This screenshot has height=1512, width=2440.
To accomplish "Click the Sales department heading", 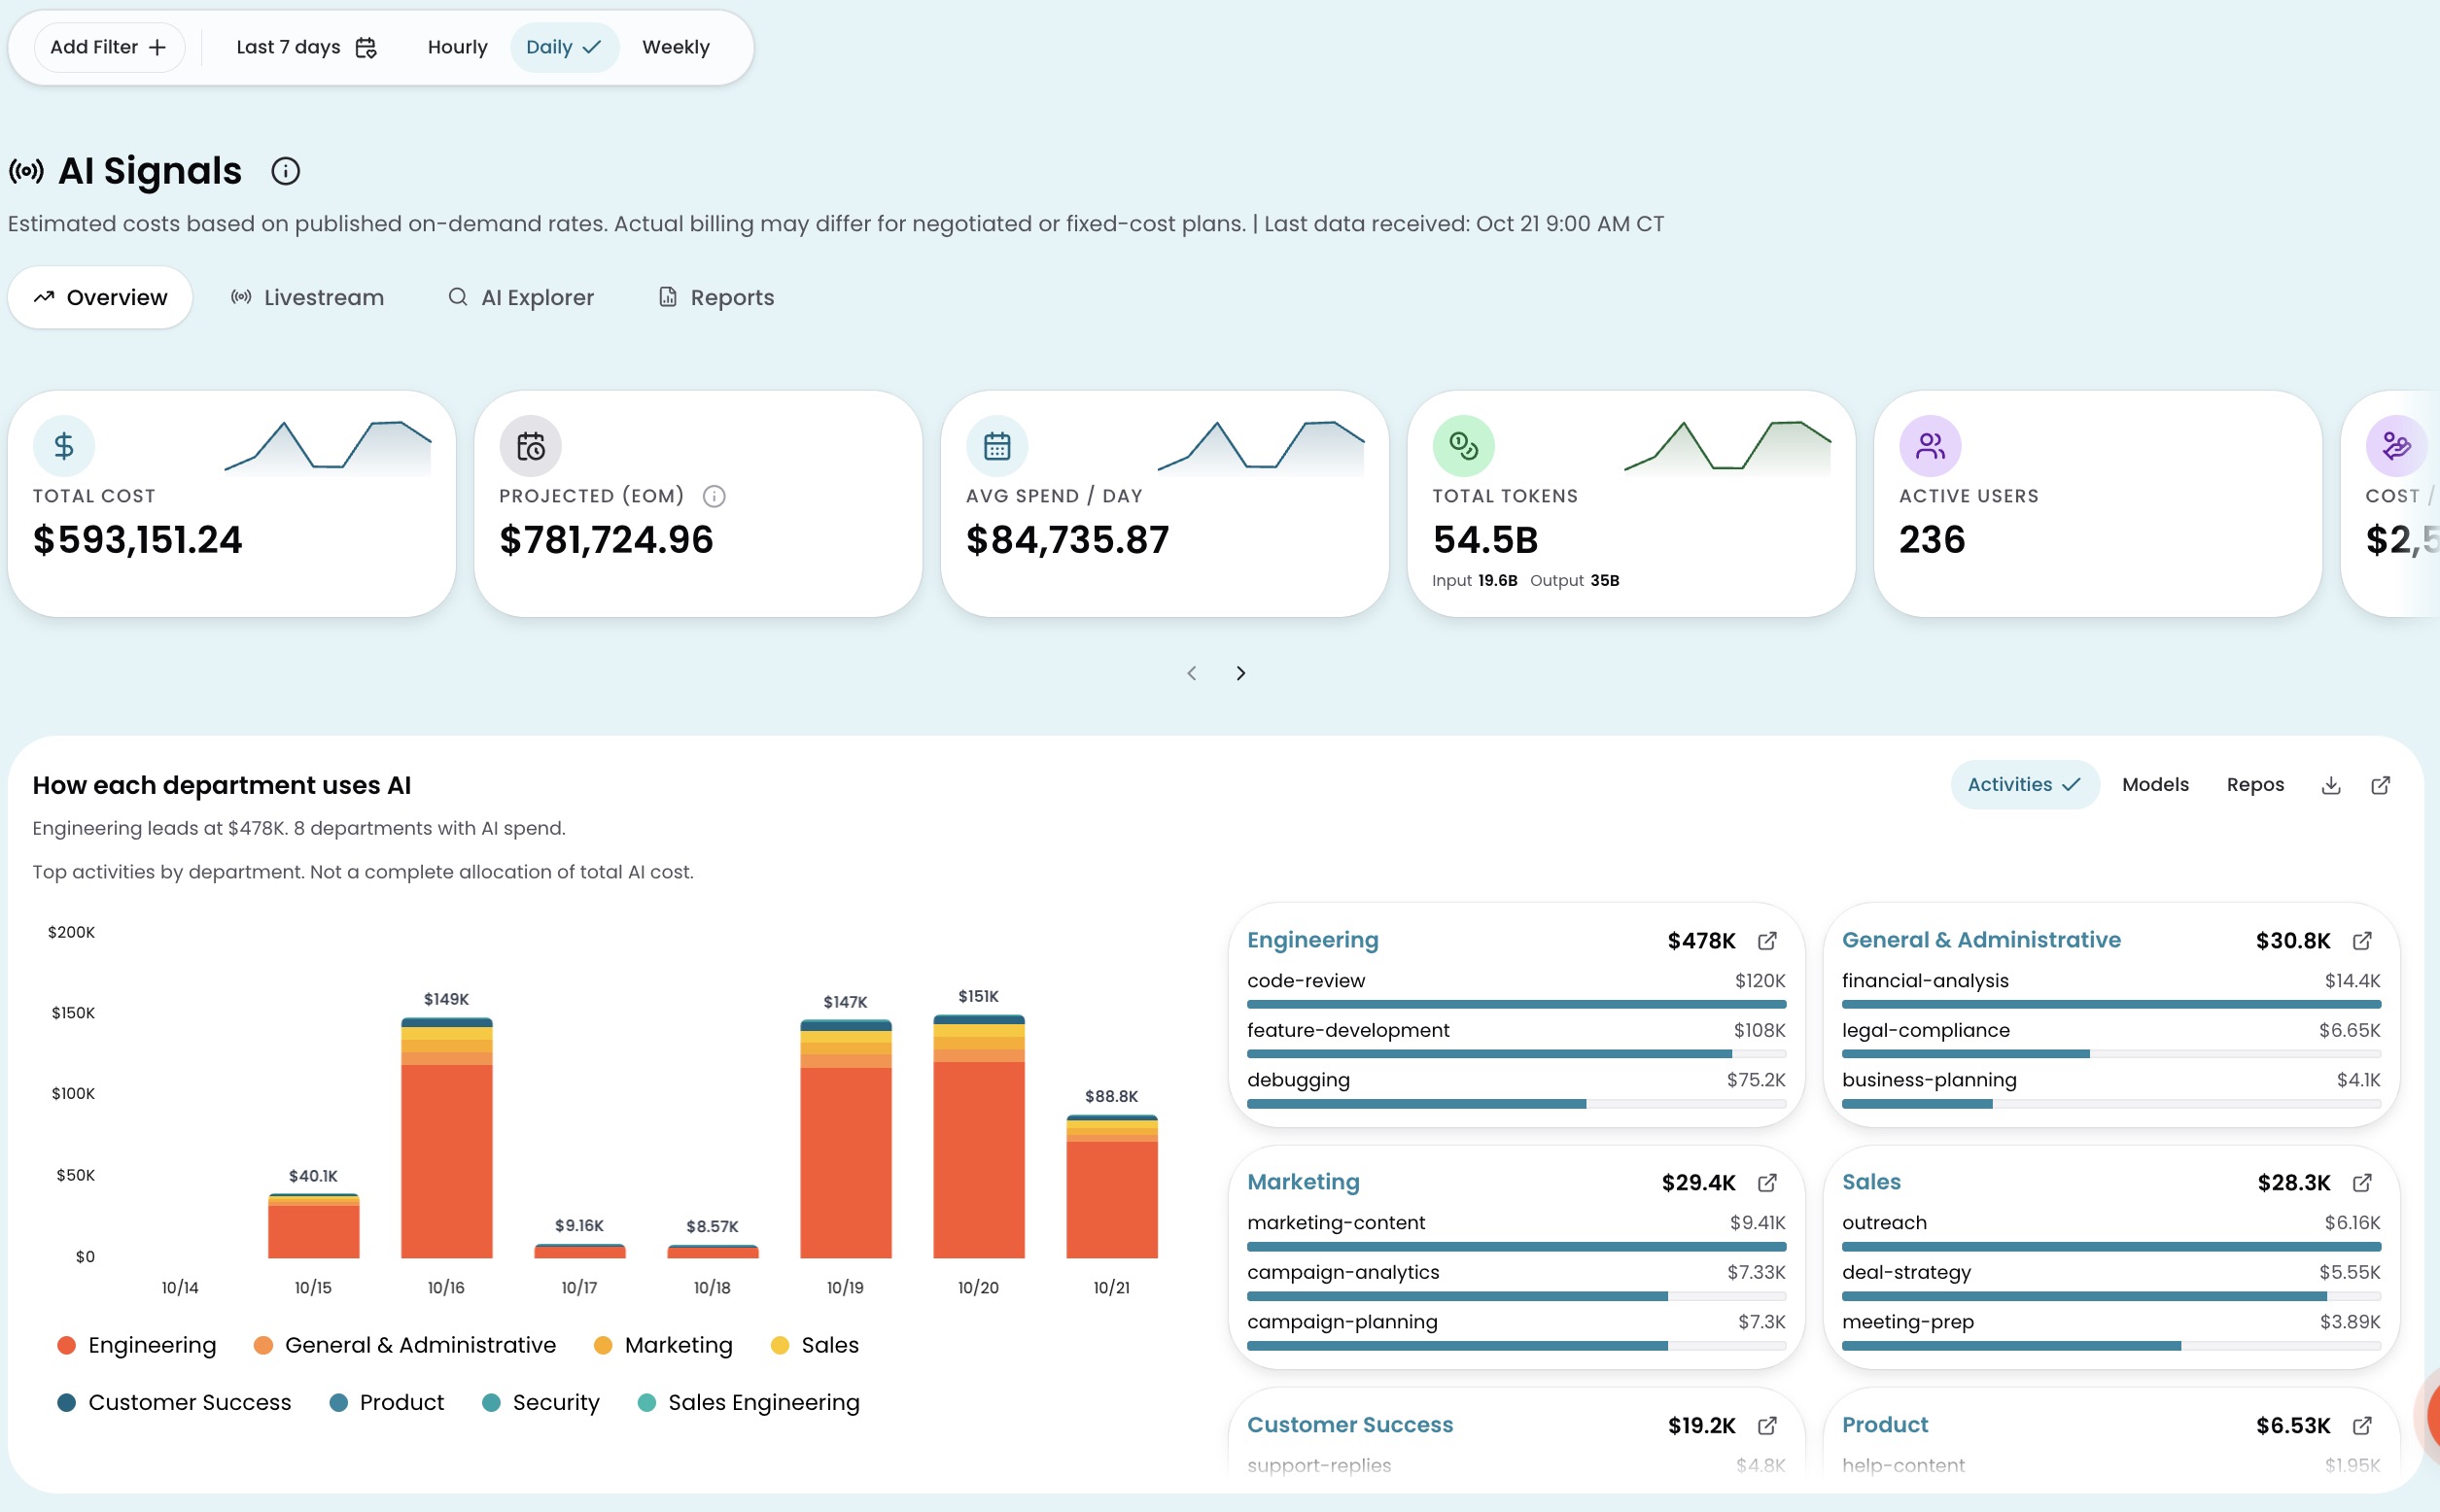I will (1870, 1182).
